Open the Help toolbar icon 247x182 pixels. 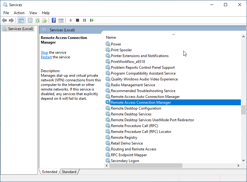click(x=54, y=20)
